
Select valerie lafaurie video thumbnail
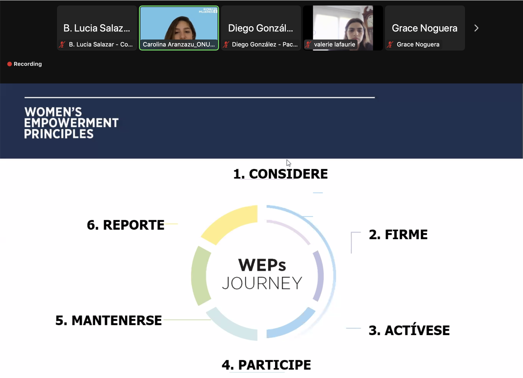click(x=343, y=28)
